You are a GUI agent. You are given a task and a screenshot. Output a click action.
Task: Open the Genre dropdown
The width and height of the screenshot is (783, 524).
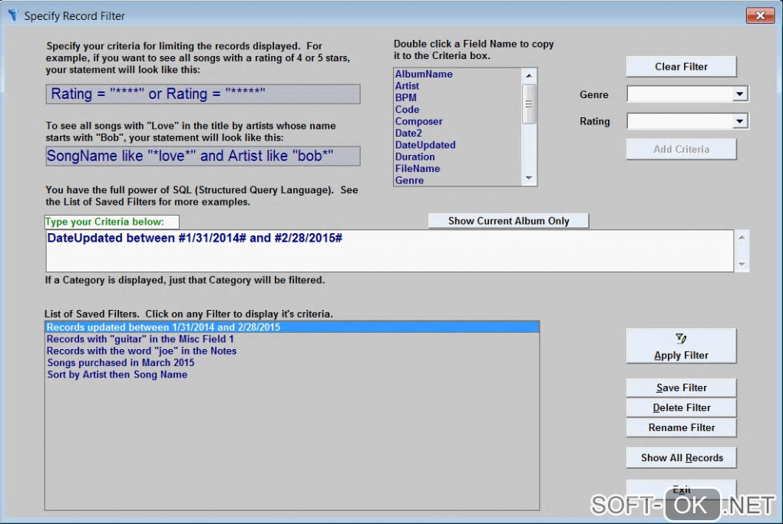pos(739,94)
